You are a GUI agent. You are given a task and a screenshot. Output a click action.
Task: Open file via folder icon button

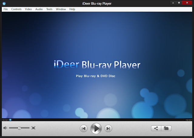click(166, 128)
